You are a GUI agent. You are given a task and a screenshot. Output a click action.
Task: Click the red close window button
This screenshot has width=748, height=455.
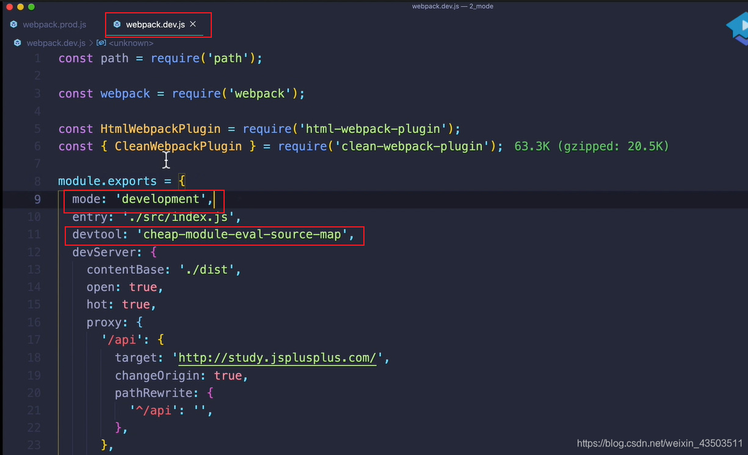click(9, 7)
